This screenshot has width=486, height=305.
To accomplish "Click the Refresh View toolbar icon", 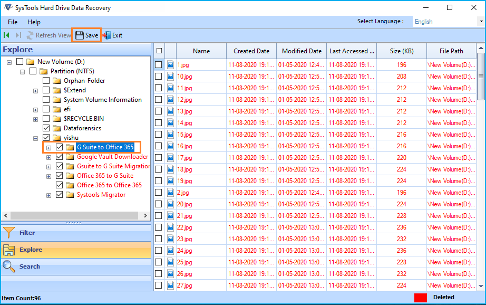I will pos(30,35).
